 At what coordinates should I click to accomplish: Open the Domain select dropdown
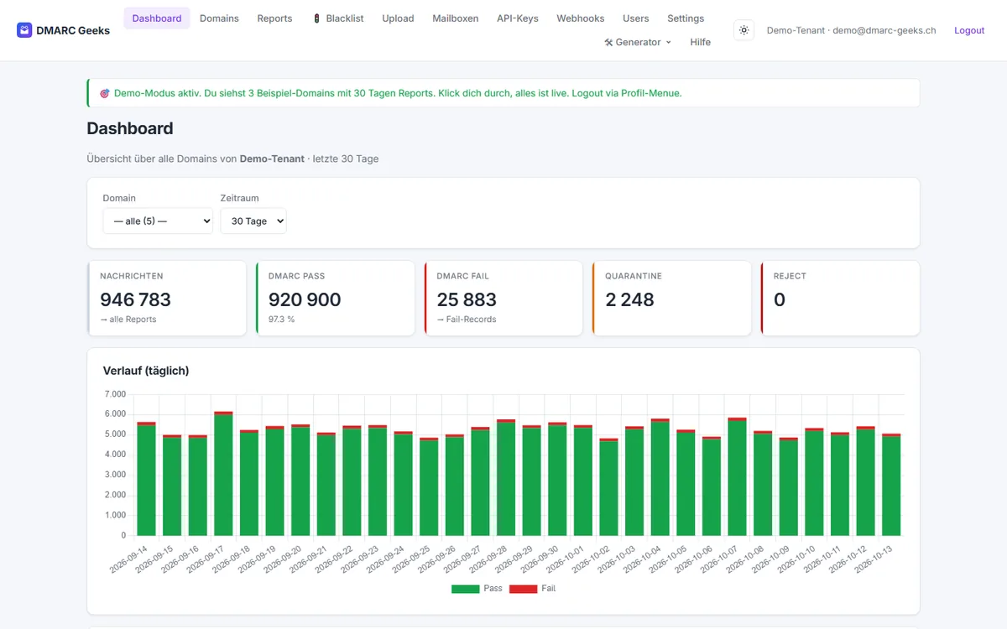click(158, 221)
